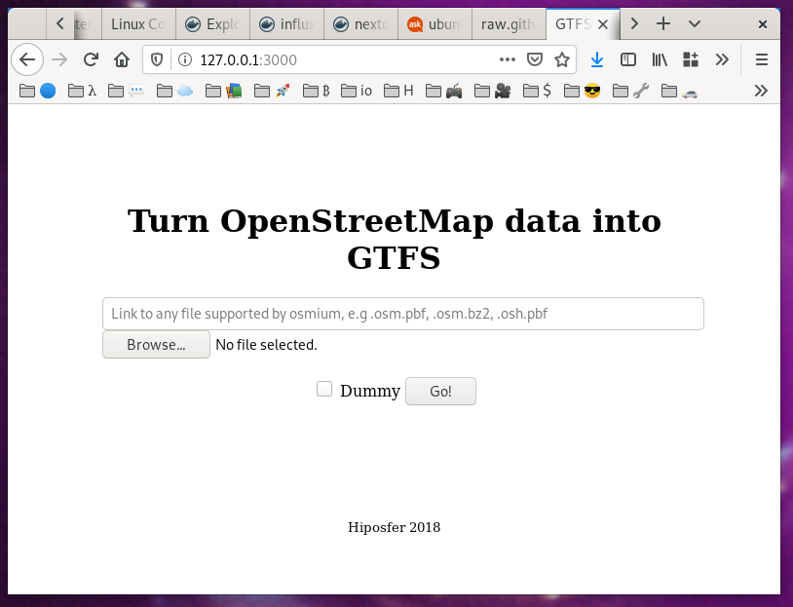Save page to Pocket
The height and width of the screenshot is (607, 793).
coord(535,59)
